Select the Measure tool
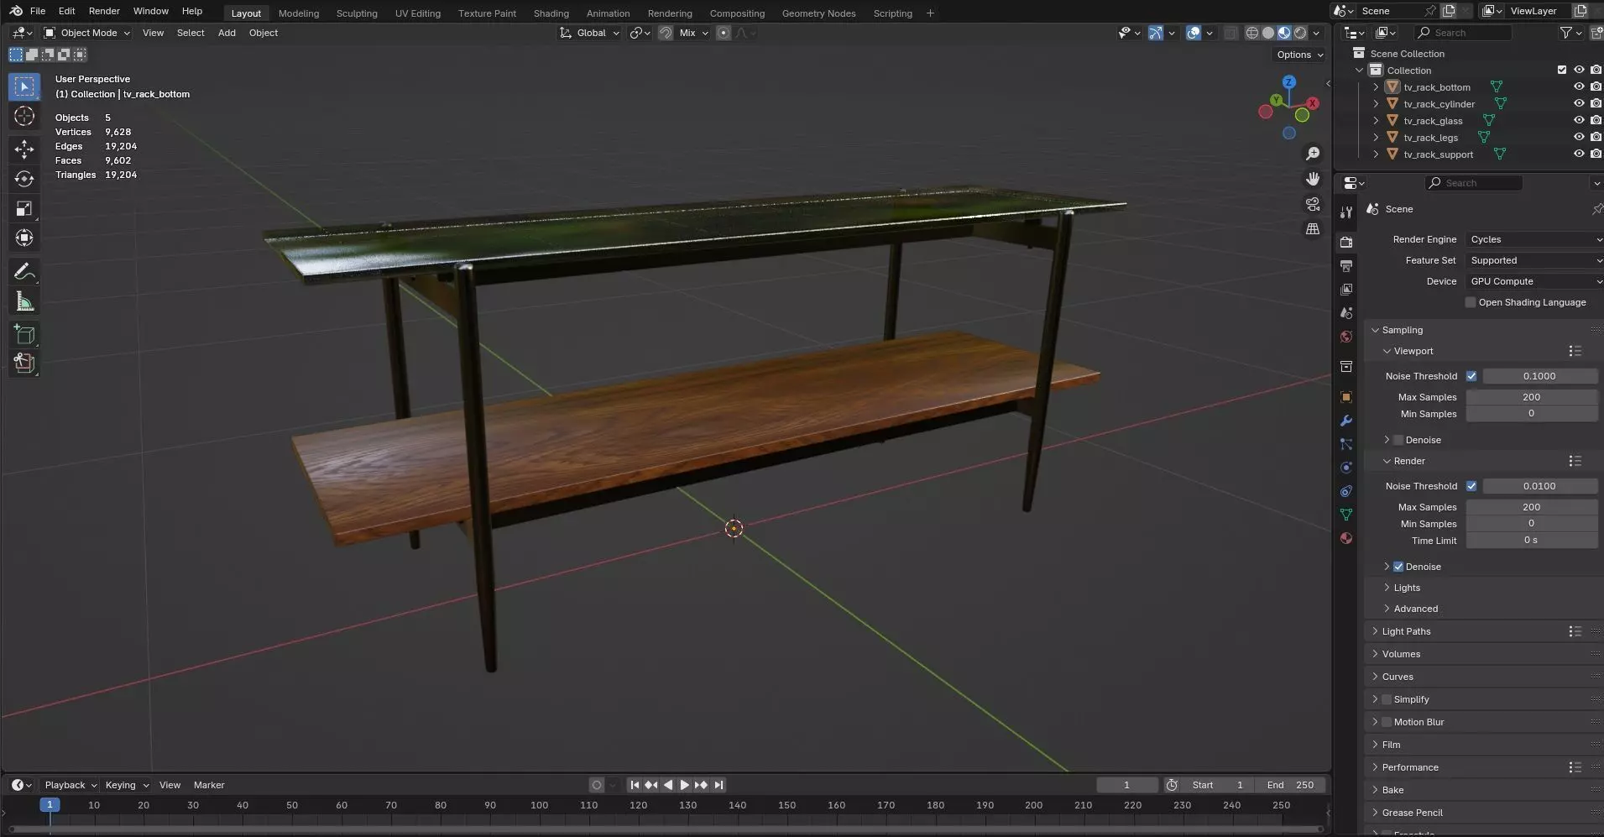 (x=24, y=301)
